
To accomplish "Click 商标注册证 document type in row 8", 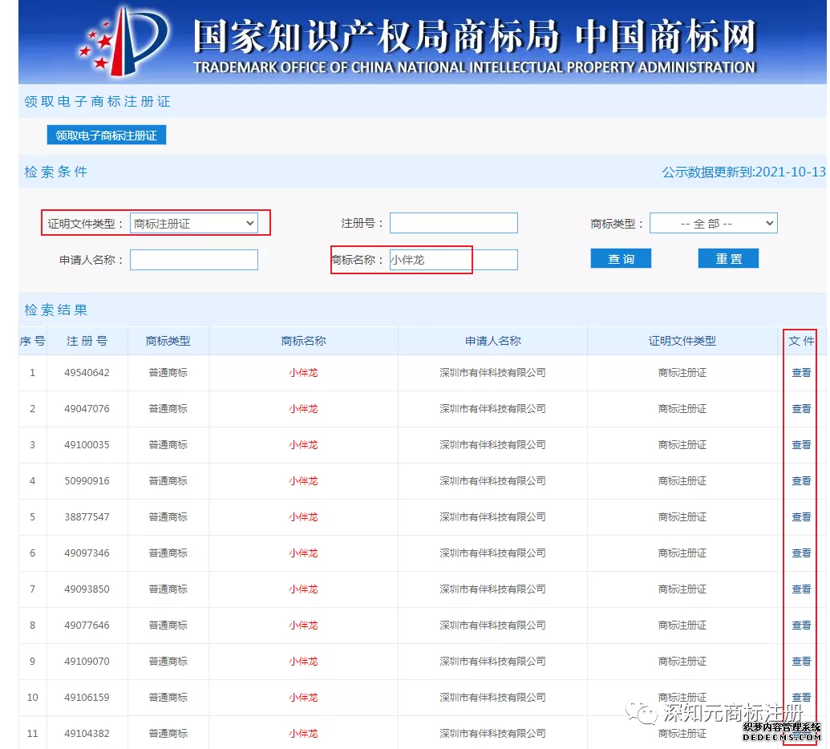I will pyautogui.click(x=682, y=626).
